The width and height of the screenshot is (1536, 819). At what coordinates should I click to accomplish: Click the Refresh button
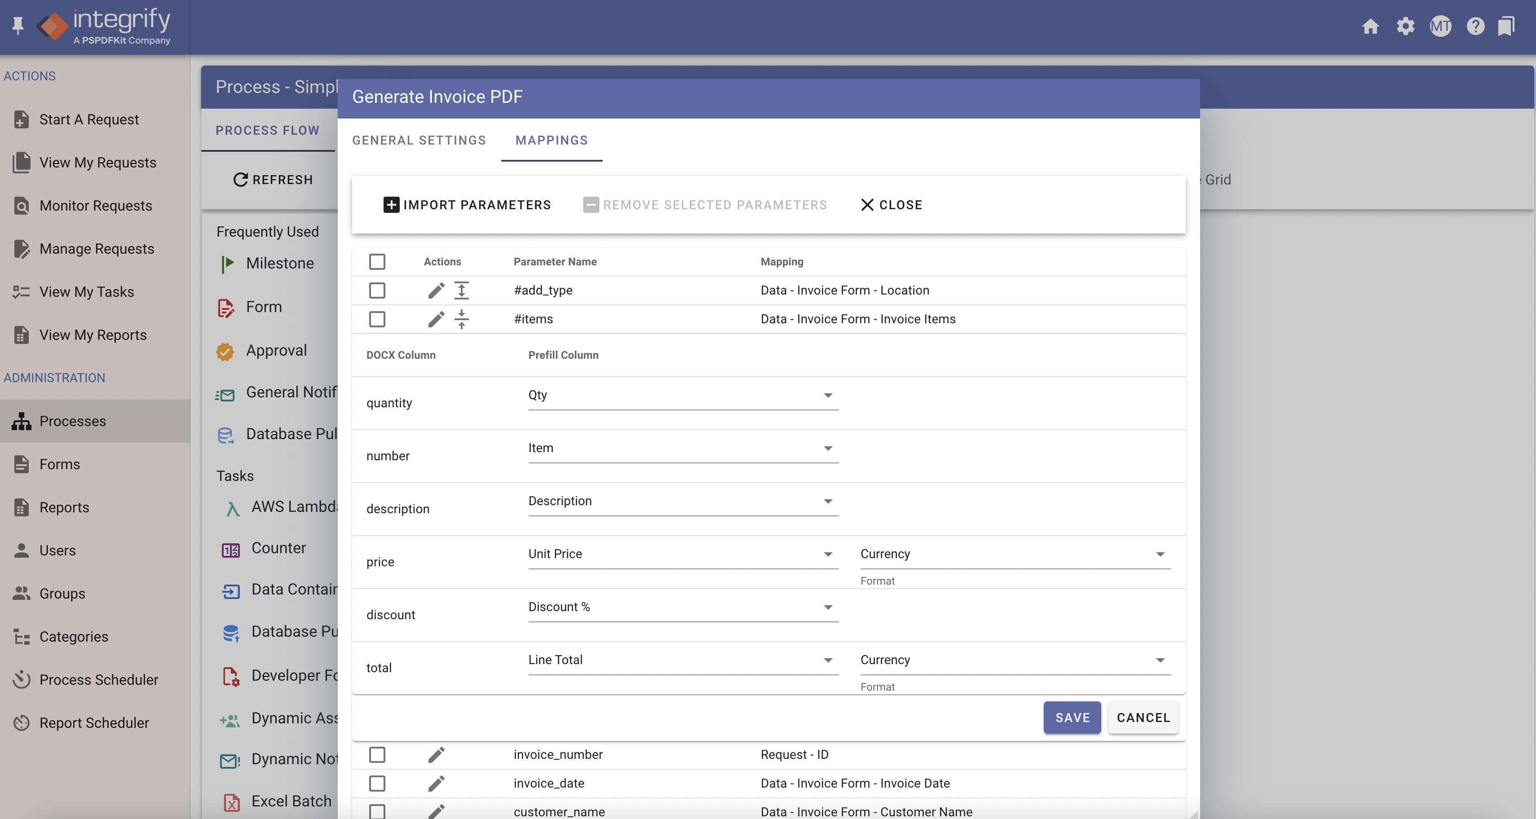pos(273,180)
